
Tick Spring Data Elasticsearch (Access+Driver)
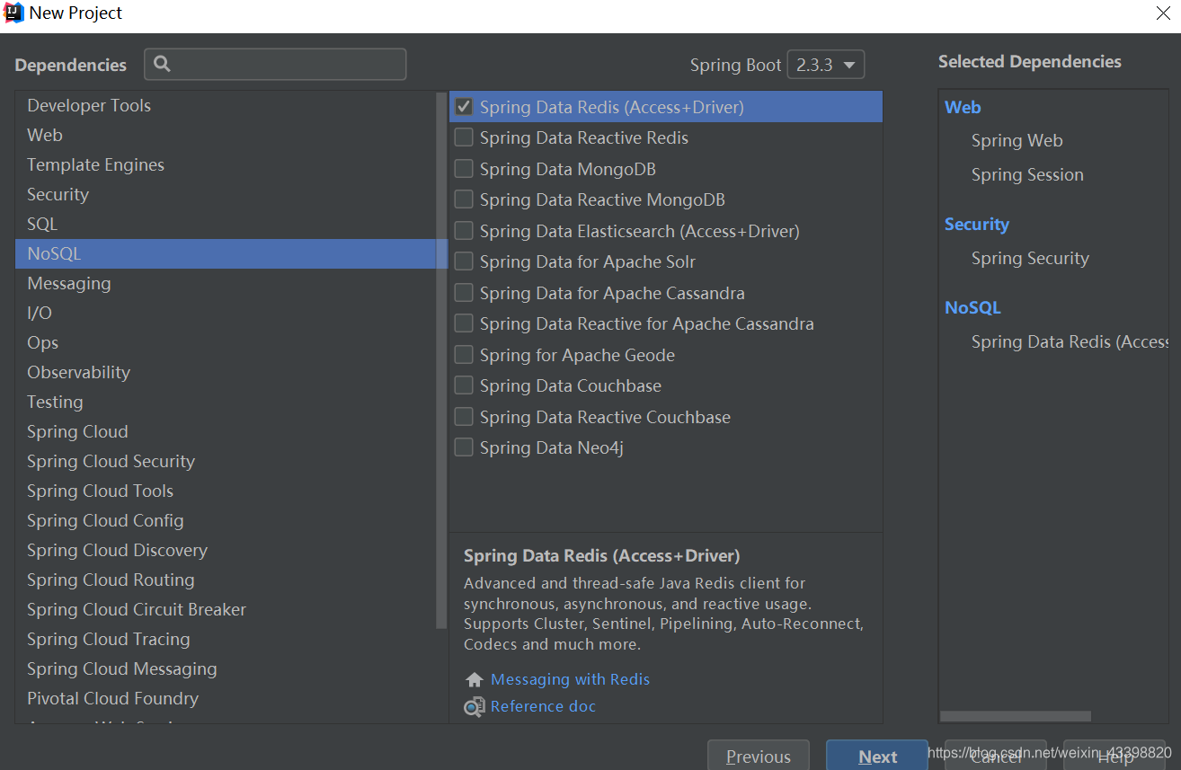[x=464, y=231]
